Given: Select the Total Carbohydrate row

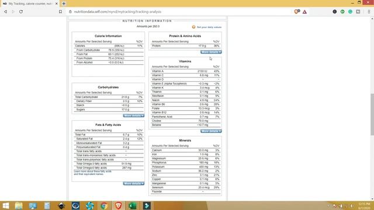Looking at the screenshot, I should [x=109, y=97].
